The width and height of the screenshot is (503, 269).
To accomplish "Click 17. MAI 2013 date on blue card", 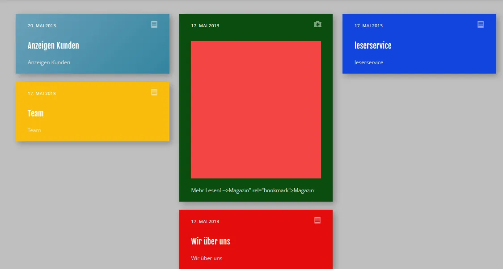I will click(x=368, y=25).
